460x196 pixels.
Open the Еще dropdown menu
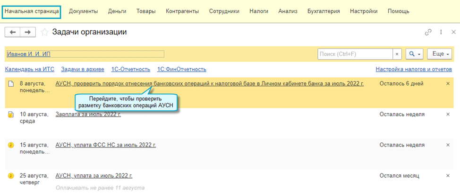pyautogui.click(x=439, y=54)
